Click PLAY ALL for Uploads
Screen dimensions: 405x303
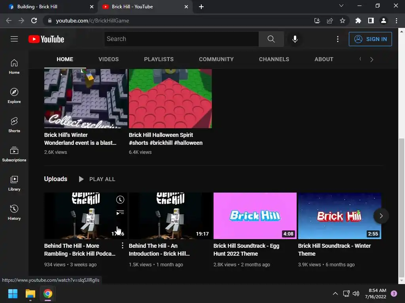pos(97,179)
